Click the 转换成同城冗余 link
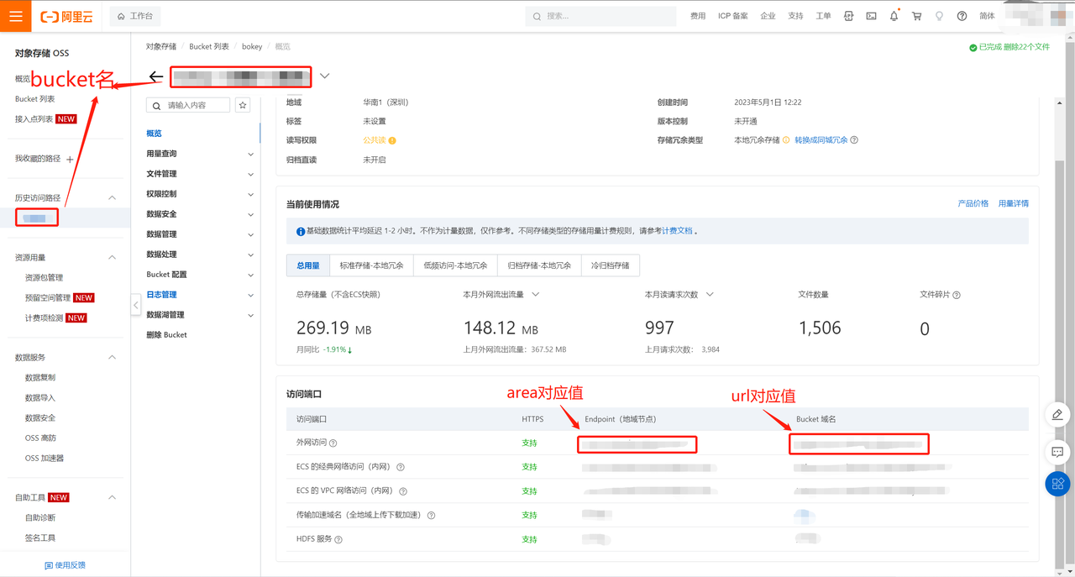This screenshot has width=1075, height=577. pyautogui.click(x=821, y=140)
